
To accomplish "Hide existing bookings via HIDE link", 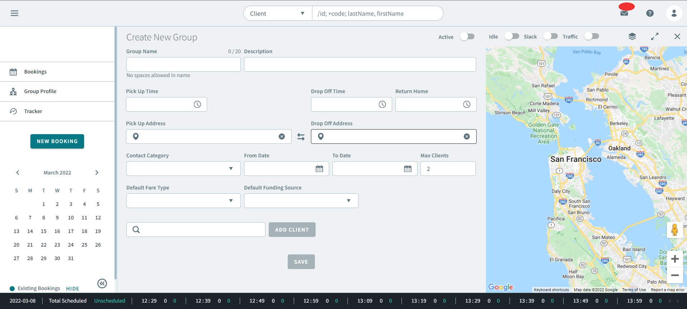I will (73, 289).
